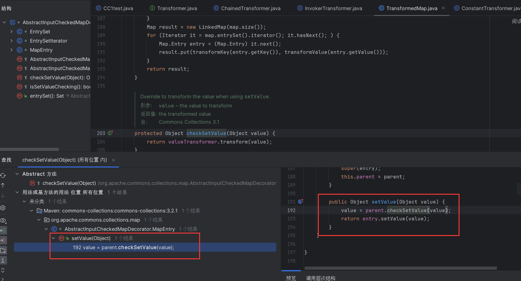This screenshot has height=281, width=521.
Task: Go to next occurrence arrow
Action: click(x=3, y=195)
